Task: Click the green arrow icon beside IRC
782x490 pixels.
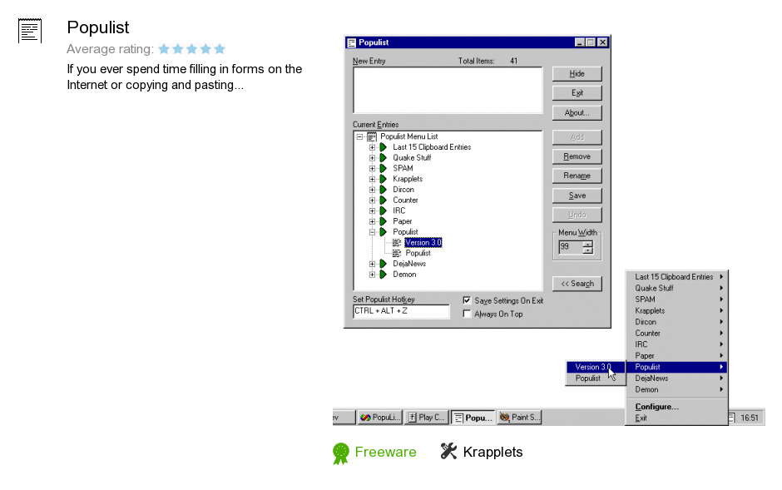Action: (383, 210)
